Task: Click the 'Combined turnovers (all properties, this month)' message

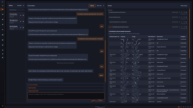Action: [90, 14]
